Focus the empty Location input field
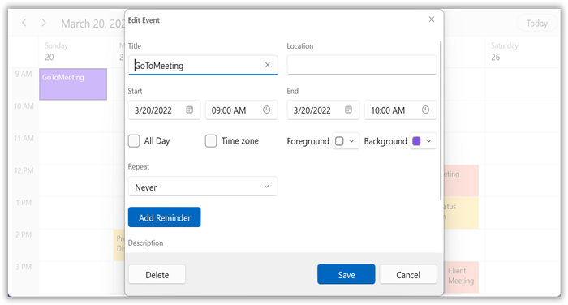The width and height of the screenshot is (568, 305). pos(362,65)
